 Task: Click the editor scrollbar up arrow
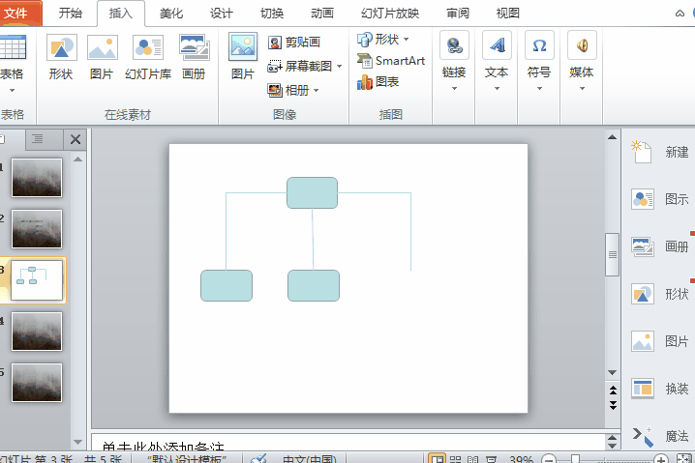pyautogui.click(x=612, y=137)
